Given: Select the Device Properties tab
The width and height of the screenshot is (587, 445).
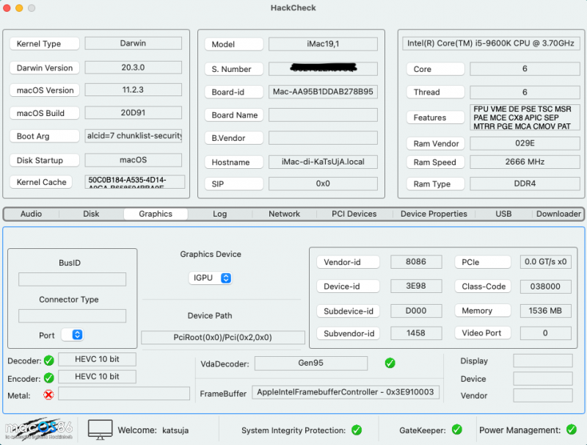Looking at the screenshot, I should (434, 214).
